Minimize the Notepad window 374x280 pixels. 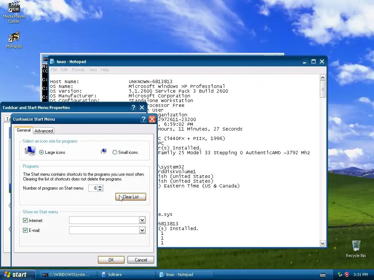coord(304,62)
